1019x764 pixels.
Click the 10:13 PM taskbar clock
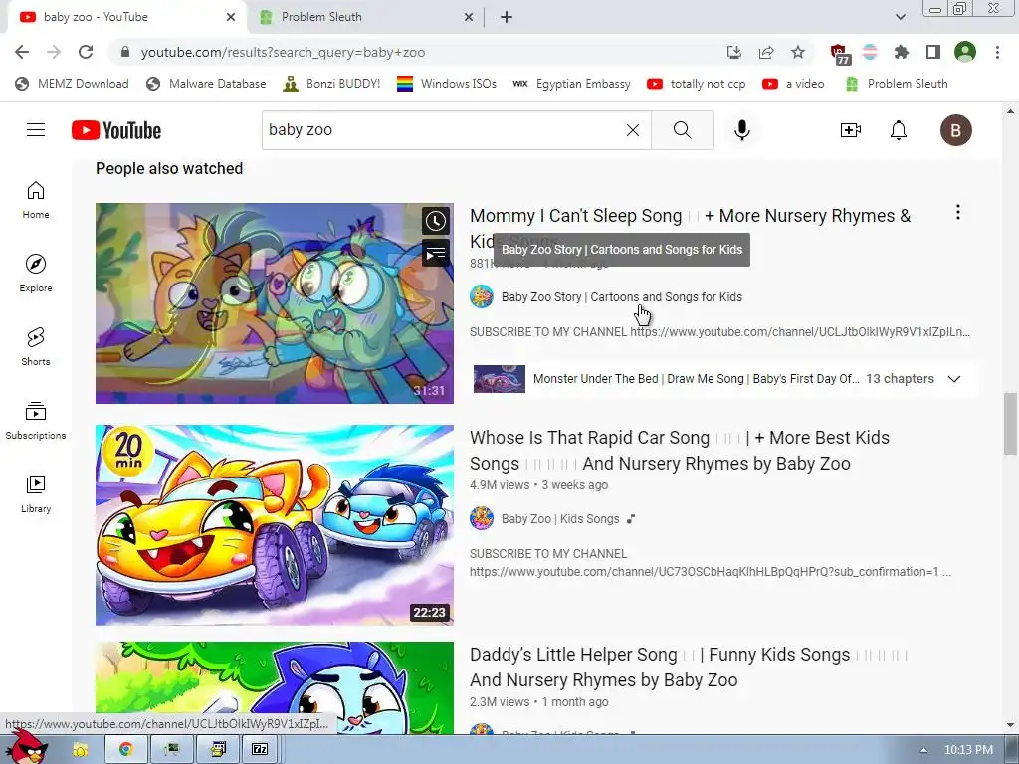coord(968,750)
